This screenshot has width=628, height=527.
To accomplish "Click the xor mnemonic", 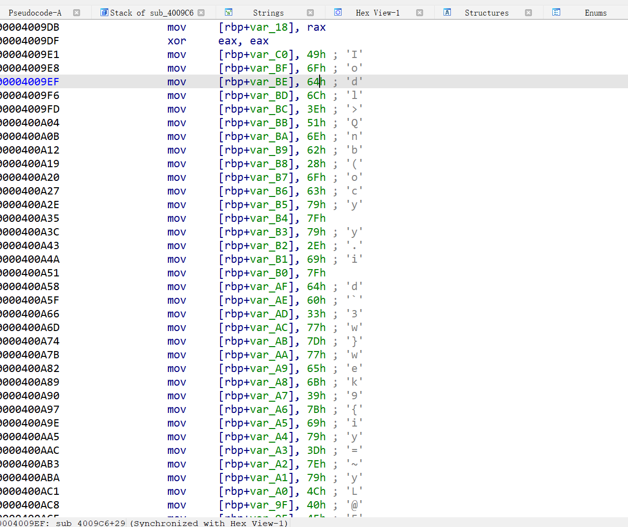I will pos(177,41).
